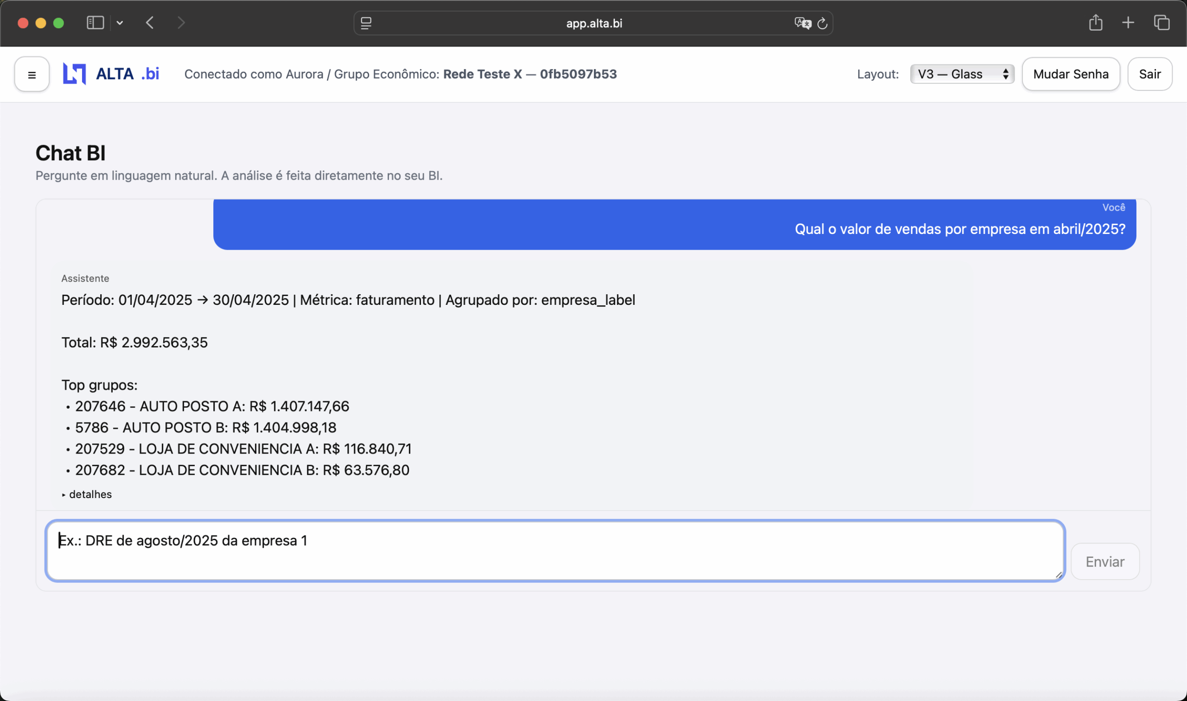Click the blue user question bubble
Image resolution: width=1187 pixels, height=701 pixels.
(674, 225)
